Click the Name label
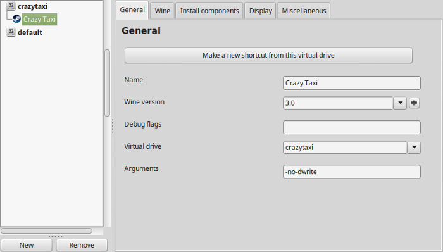This screenshot has width=443, height=252. 134,80
